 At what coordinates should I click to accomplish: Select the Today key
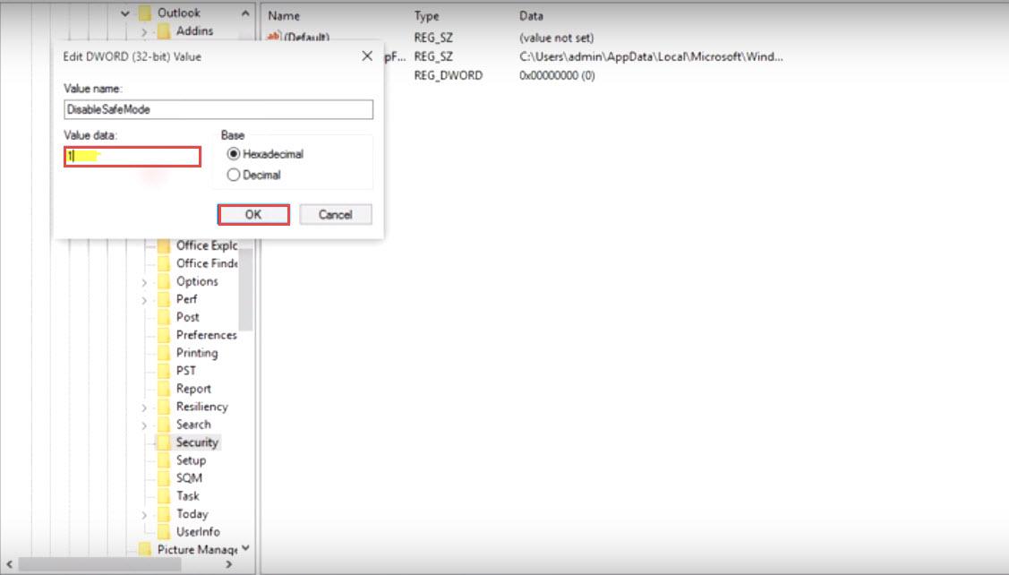point(192,514)
